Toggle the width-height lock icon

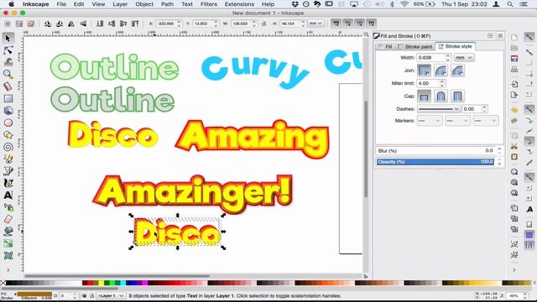point(263,23)
